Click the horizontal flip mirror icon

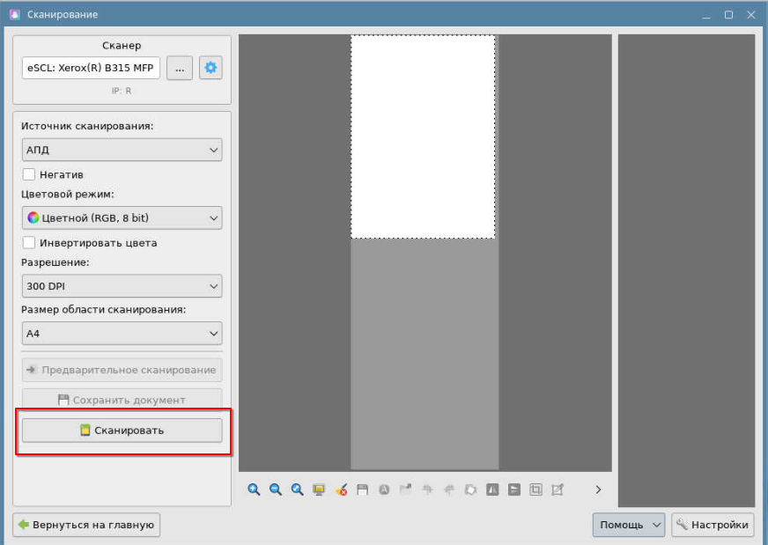click(x=492, y=490)
